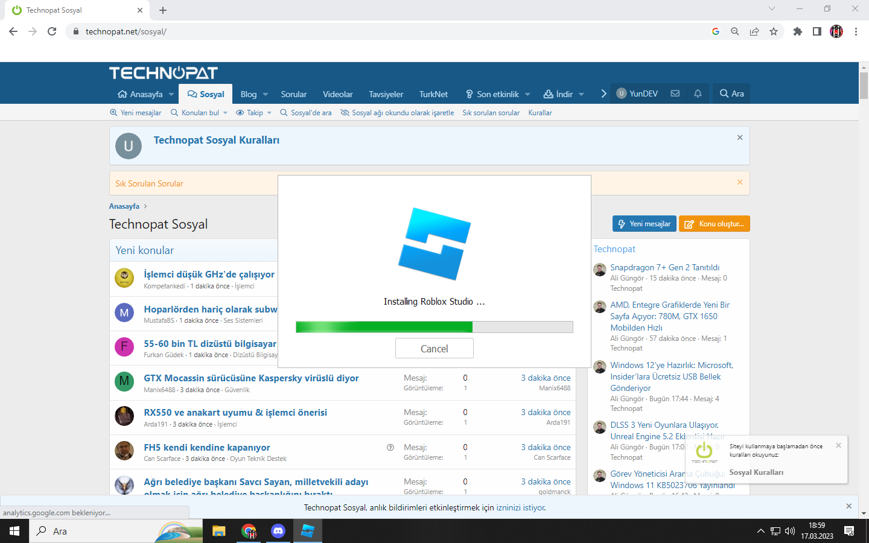Click the share page icon in address bar
The image size is (869, 543).
[754, 31]
